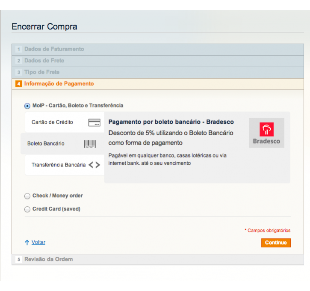This screenshot has height=291, width=310.
Task: Collapse step 4 Informação de Pagamento header
Action: click(158, 84)
